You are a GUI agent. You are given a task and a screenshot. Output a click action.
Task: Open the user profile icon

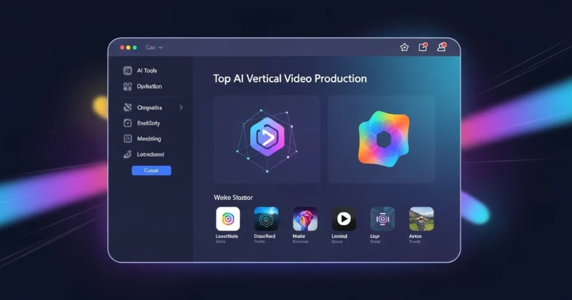(442, 47)
